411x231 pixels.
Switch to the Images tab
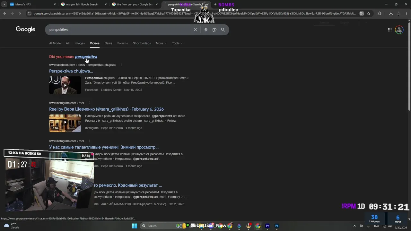coord(80,43)
